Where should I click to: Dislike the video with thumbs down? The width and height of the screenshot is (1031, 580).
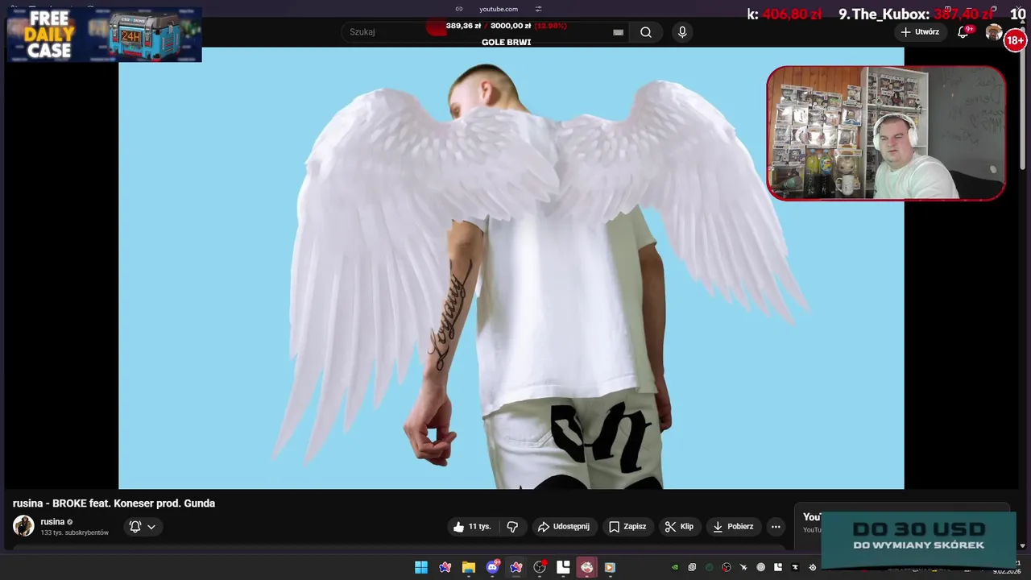click(x=512, y=527)
